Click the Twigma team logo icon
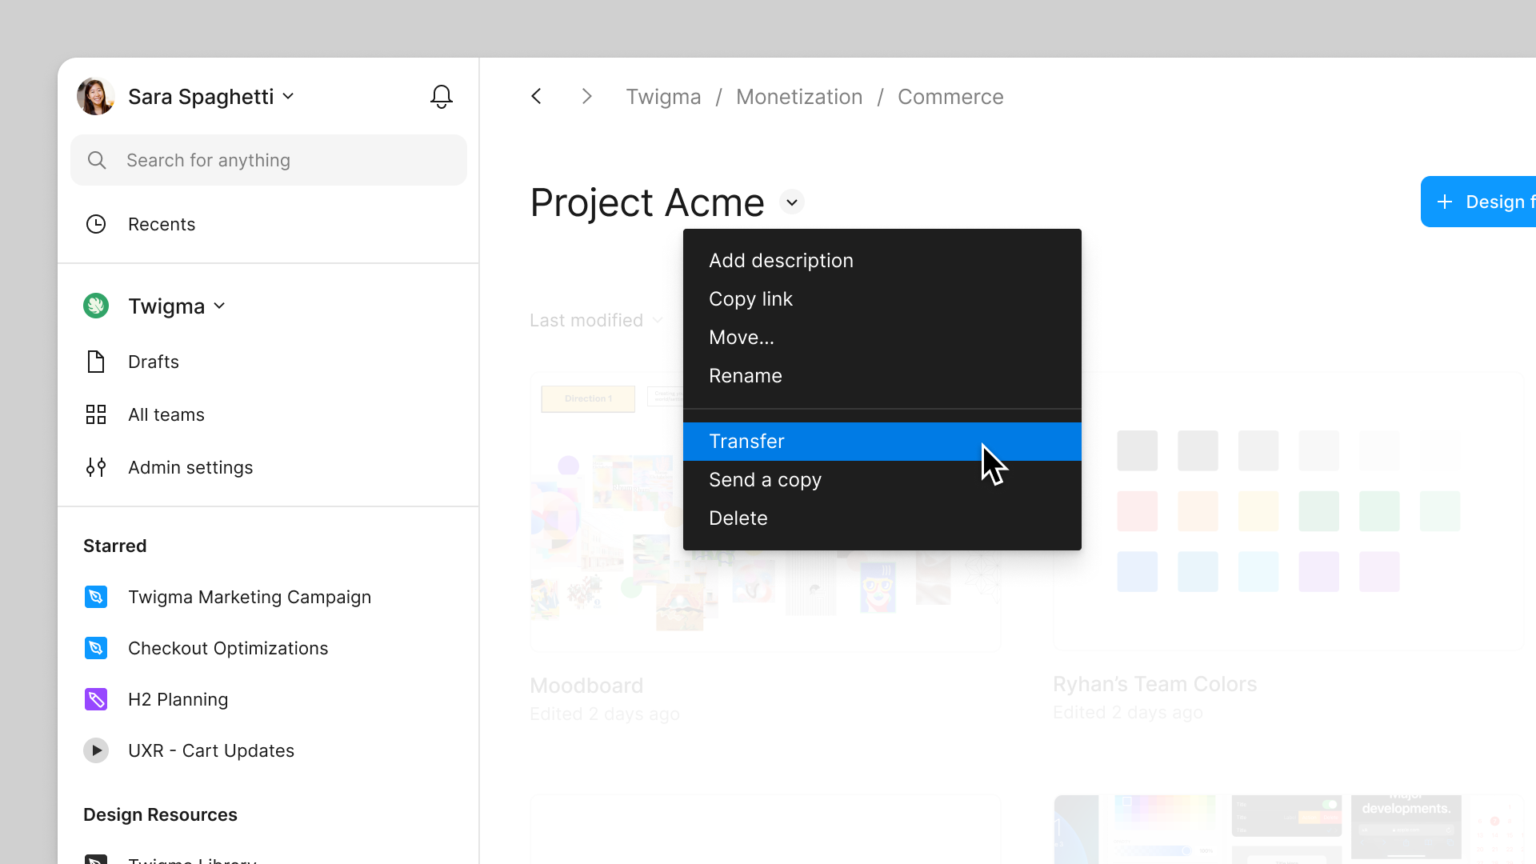This screenshot has width=1536, height=864. (x=96, y=305)
